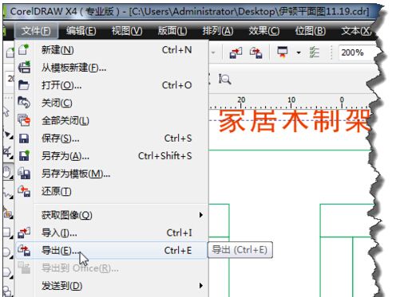Viewport: 396px width, 297px height.
Task: Open the 位图(B) menu
Action: pyautogui.click(x=310, y=31)
